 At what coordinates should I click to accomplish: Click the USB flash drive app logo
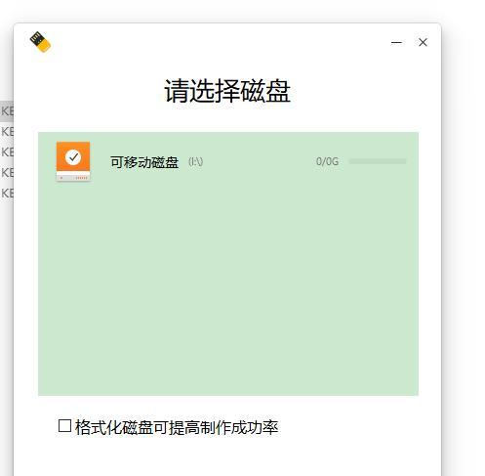coord(40,42)
